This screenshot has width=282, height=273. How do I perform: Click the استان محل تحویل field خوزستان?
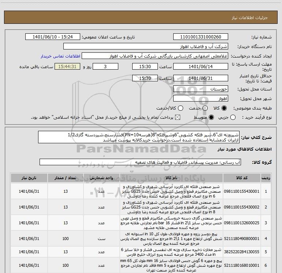(201, 89)
